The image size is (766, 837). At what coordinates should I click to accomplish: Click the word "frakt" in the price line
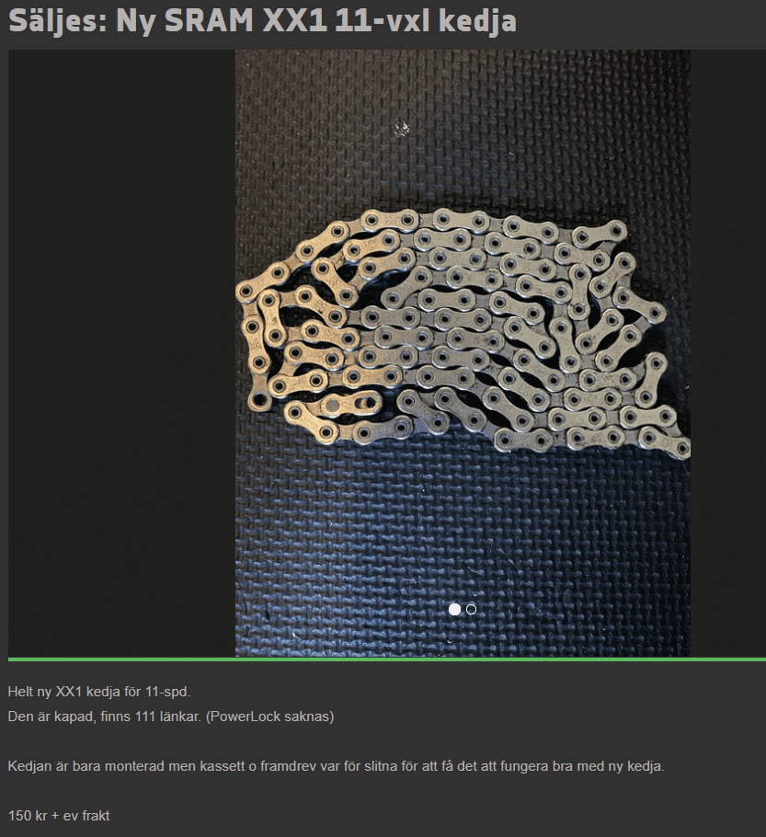[92, 816]
